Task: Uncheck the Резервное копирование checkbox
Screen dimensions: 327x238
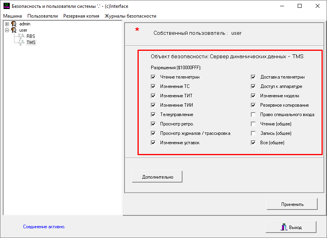Action: pyautogui.click(x=253, y=105)
